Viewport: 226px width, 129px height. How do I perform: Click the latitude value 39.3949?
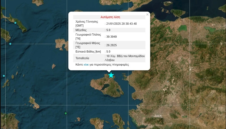click(x=112, y=37)
